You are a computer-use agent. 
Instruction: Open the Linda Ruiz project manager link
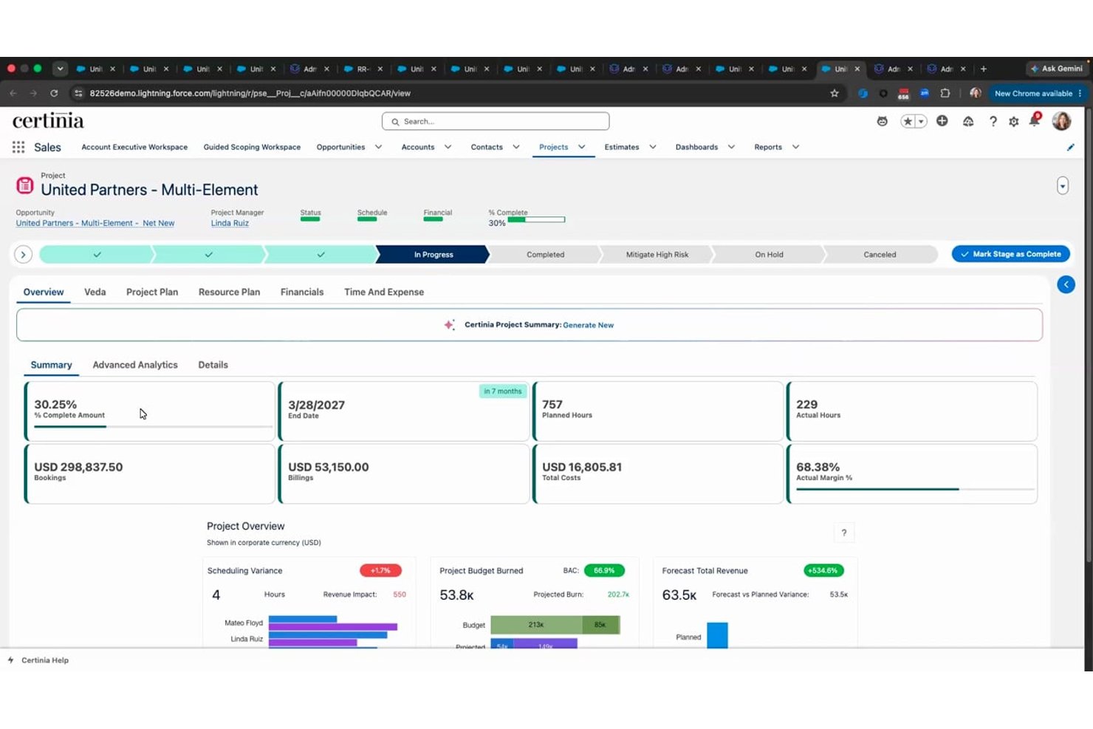click(x=230, y=223)
